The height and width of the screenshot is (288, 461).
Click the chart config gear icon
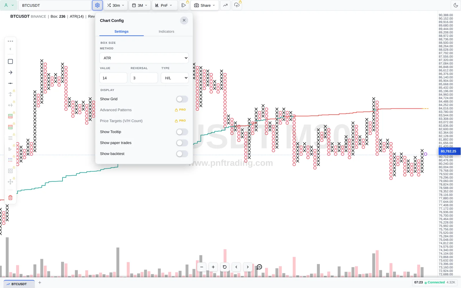[x=97, y=5]
